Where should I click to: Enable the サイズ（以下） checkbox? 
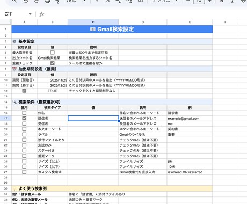24,166
